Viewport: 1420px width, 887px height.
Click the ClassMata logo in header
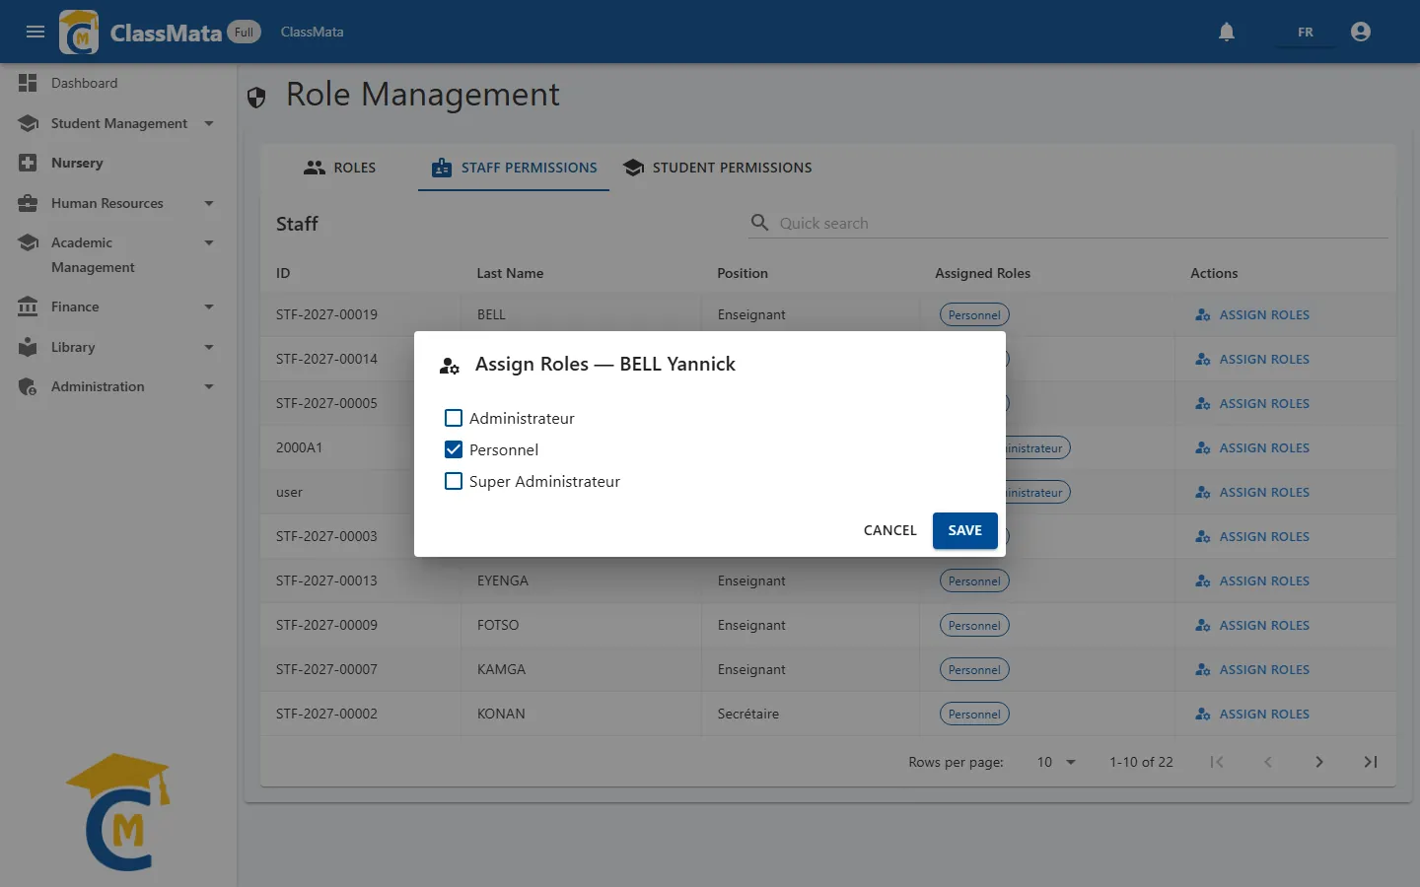(79, 32)
